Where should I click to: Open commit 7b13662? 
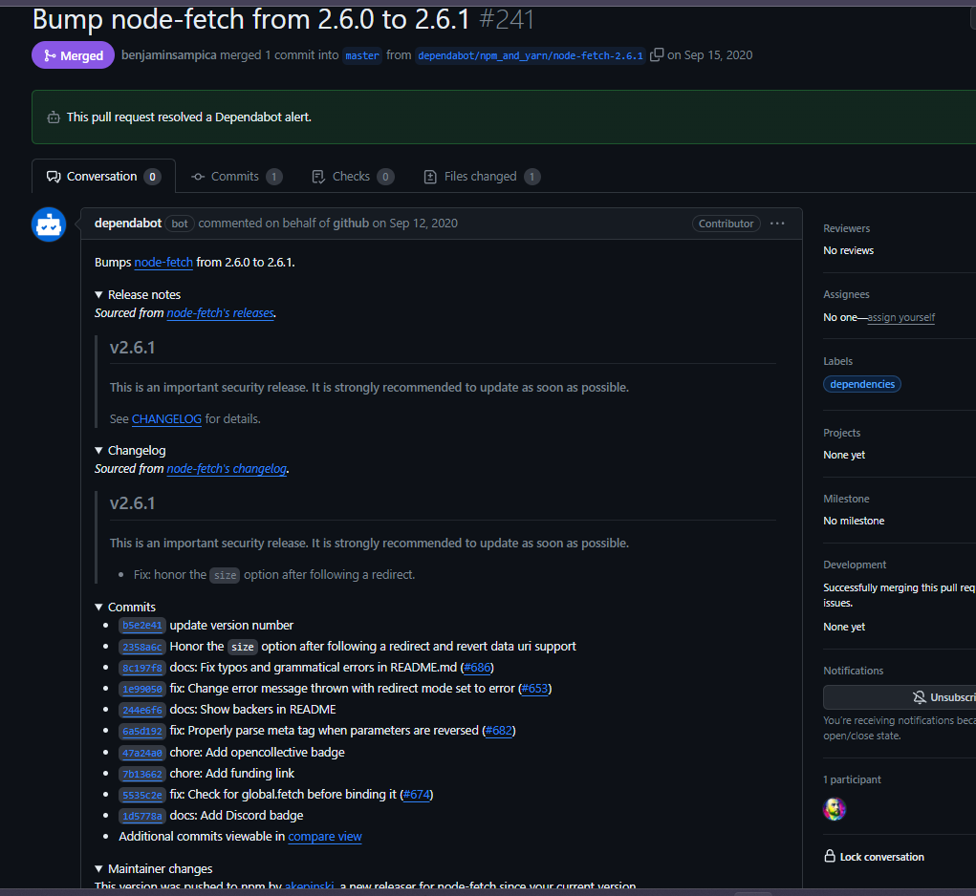[141, 774]
